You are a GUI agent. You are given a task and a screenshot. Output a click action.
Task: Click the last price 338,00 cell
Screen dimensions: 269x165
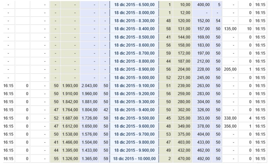230,118
